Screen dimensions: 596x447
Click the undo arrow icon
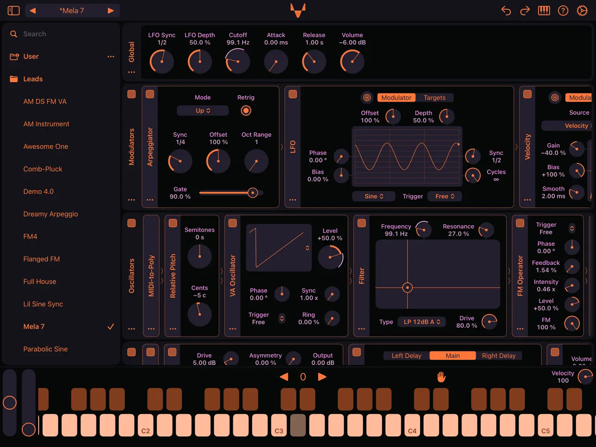[x=506, y=10]
